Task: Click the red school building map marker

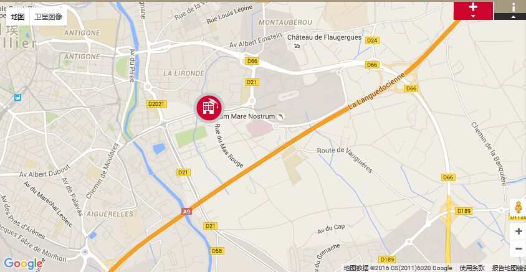Action: pyautogui.click(x=209, y=108)
